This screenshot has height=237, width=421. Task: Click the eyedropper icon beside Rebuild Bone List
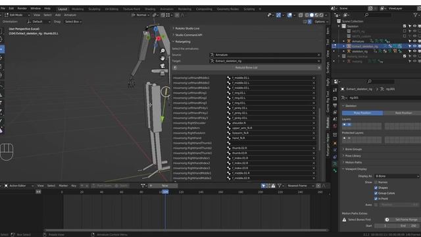(x=176, y=67)
